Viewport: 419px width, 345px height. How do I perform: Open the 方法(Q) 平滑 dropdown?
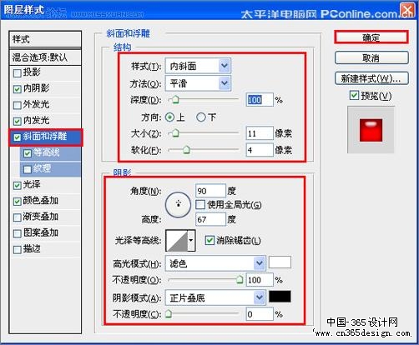pos(198,83)
